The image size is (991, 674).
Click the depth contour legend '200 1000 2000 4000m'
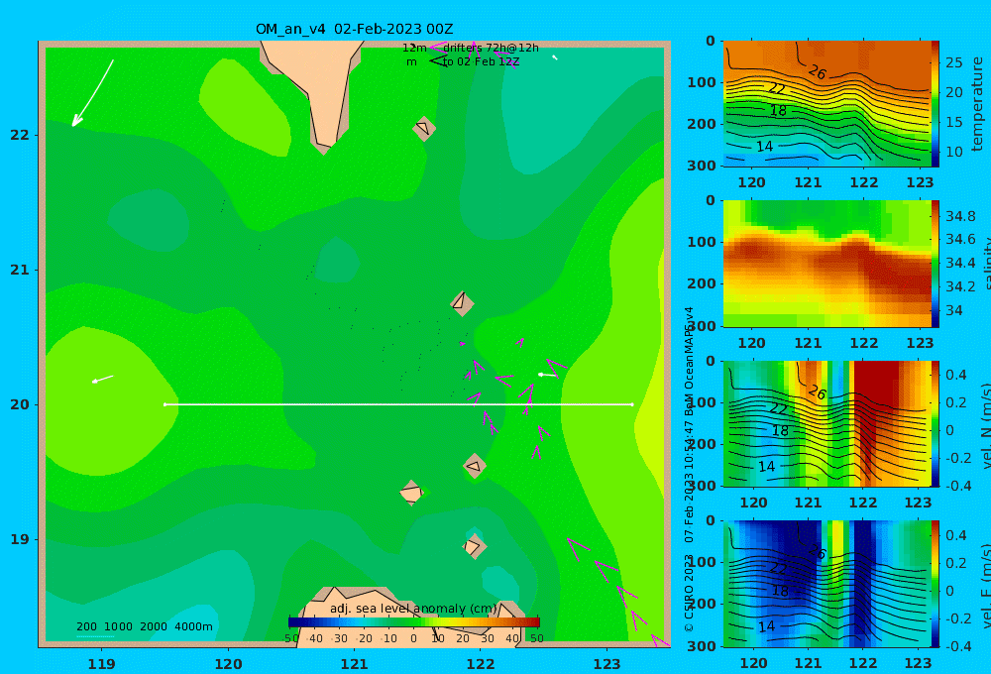(144, 626)
